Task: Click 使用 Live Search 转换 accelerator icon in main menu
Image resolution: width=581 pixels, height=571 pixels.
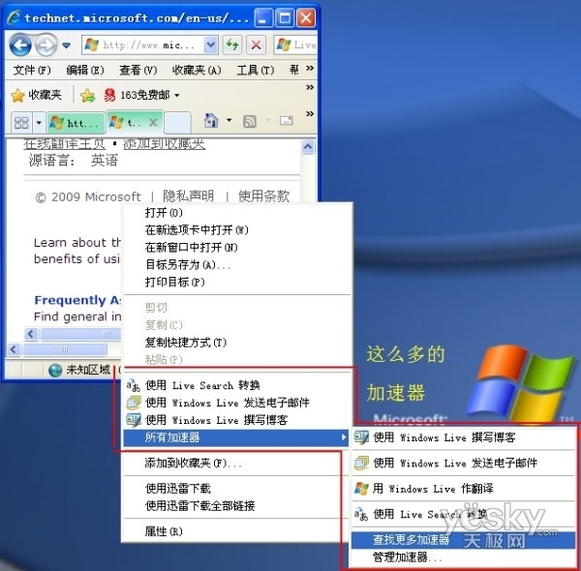Action: coord(134,385)
